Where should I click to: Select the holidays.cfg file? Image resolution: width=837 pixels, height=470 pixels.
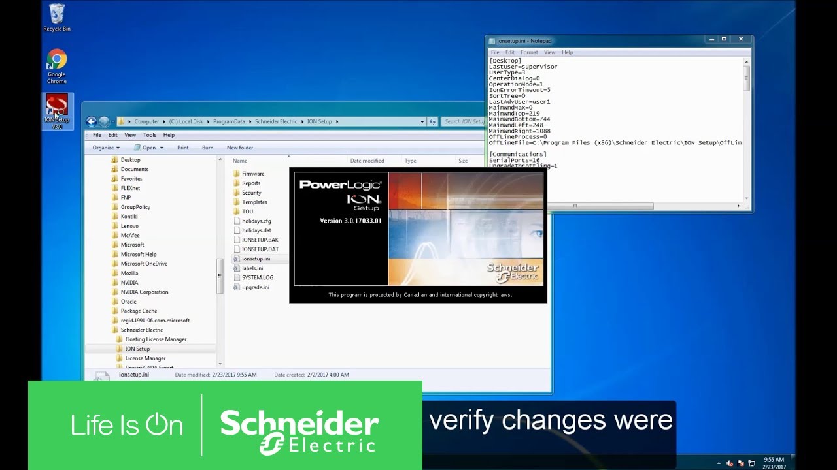click(x=252, y=221)
